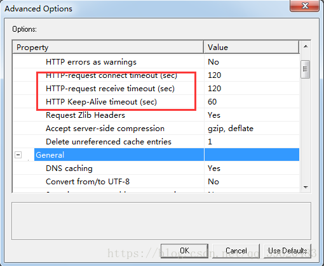Click No value of Convert from/to UTF-8
Screen dimensions: 324x266
[213, 182]
